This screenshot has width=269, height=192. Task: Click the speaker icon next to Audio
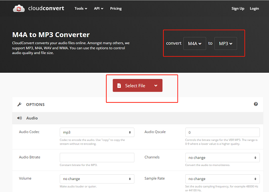pyautogui.click(x=19, y=118)
